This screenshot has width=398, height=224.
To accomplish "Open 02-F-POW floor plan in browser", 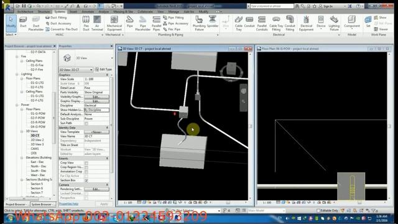I will [x=38, y=118].
